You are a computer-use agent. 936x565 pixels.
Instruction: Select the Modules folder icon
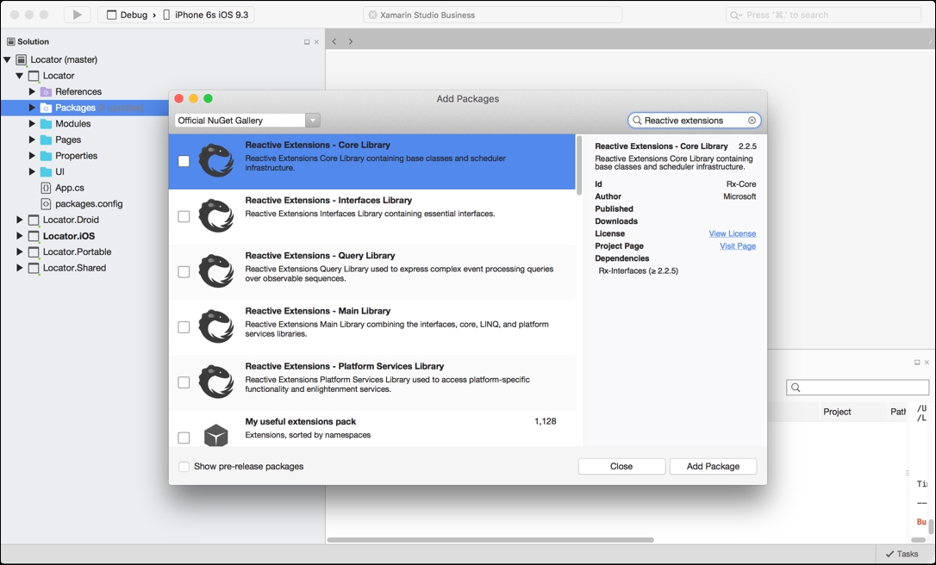(x=46, y=124)
